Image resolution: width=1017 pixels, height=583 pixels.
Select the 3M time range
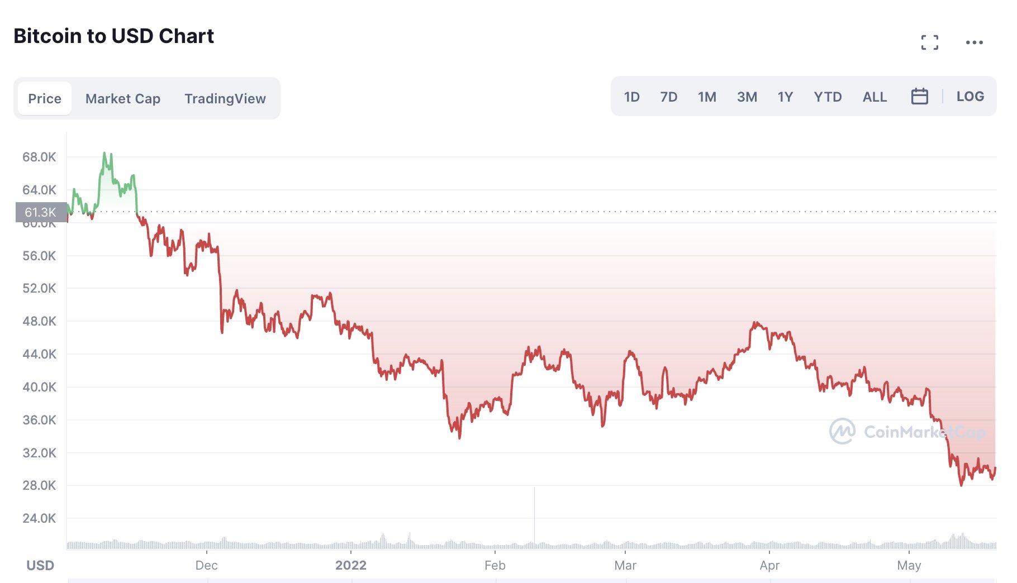pyautogui.click(x=747, y=97)
